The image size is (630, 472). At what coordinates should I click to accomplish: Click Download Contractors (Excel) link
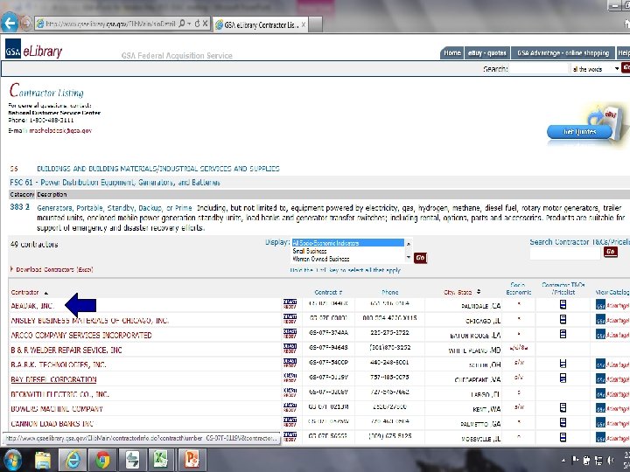[x=54, y=270]
